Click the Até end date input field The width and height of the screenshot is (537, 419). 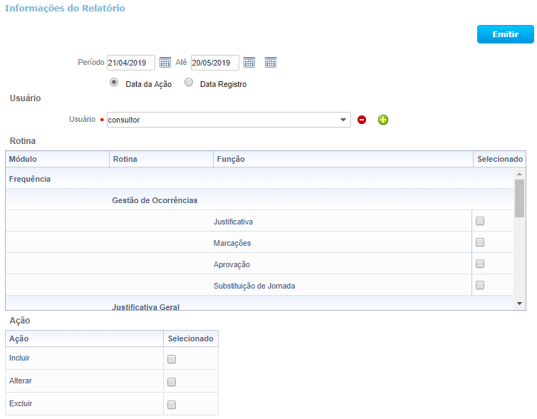click(x=214, y=63)
